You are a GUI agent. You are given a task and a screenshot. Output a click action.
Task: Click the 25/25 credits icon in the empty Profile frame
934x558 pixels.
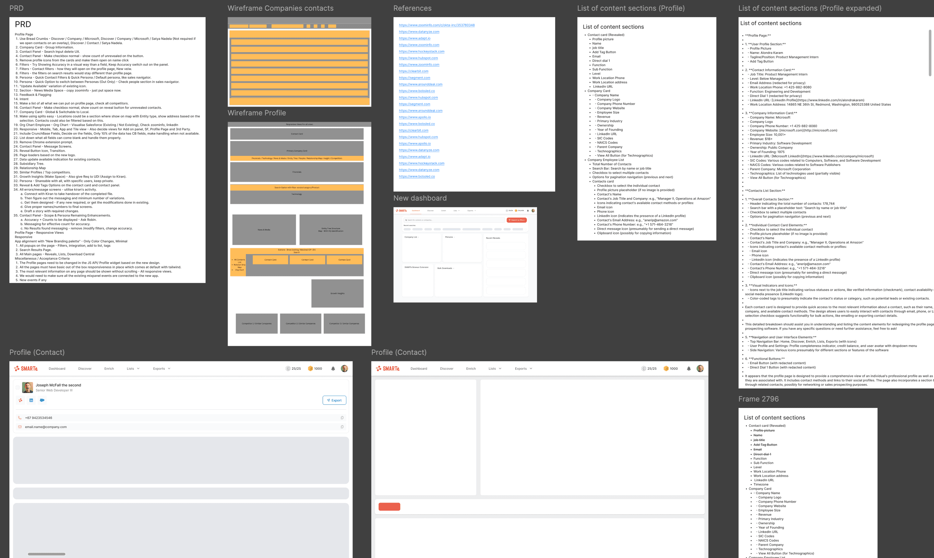(643, 368)
